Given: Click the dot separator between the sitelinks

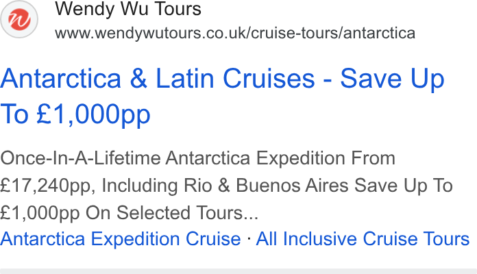Looking at the screenshot, I should click(249, 239).
